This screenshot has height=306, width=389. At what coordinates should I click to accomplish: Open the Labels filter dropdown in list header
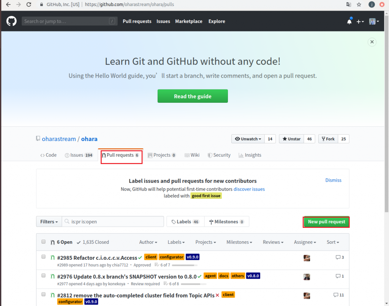pyautogui.click(x=176, y=242)
